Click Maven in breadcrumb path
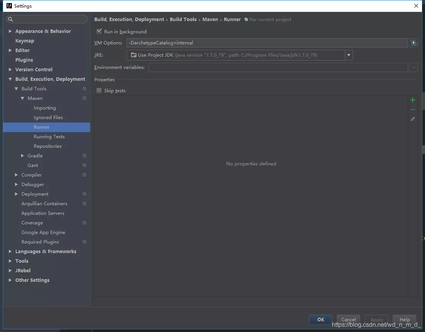 210,20
